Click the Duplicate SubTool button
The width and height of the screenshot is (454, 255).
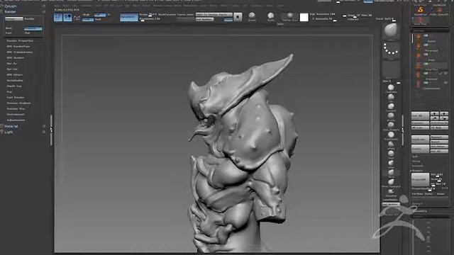point(420,140)
